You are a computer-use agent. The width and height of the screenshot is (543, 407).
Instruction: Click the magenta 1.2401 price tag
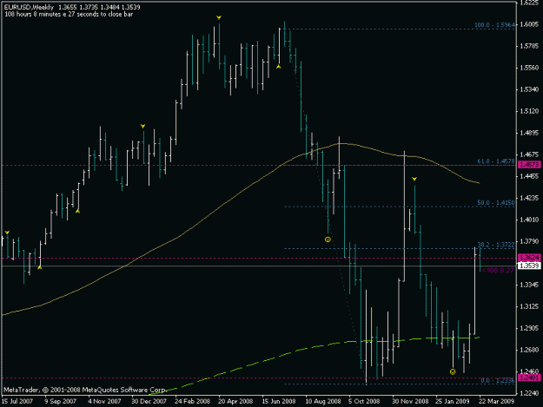(x=529, y=377)
